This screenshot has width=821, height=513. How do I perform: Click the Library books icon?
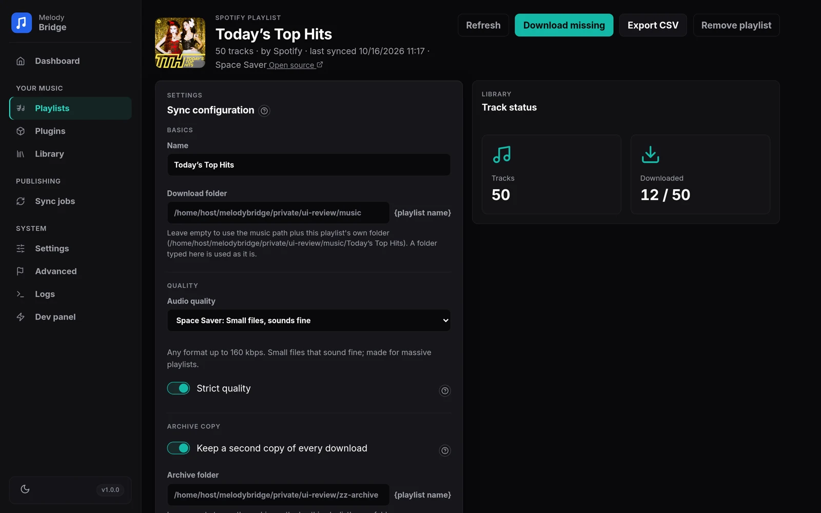pos(21,154)
